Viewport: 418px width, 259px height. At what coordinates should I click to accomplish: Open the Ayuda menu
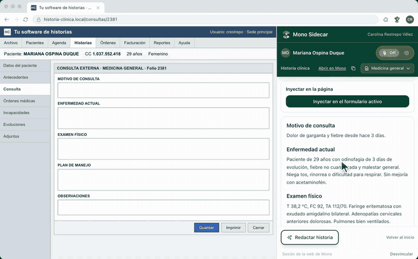[x=184, y=43]
